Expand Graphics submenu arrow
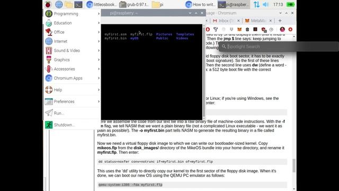The height and width of the screenshot is (191, 339). pyautogui.click(x=99, y=59)
